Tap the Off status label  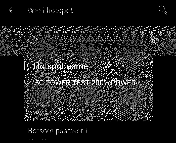(x=33, y=41)
